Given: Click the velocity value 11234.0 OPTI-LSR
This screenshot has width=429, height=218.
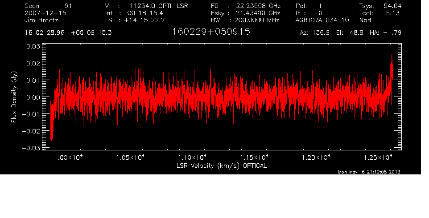Looking at the screenshot, I should 159,6.
